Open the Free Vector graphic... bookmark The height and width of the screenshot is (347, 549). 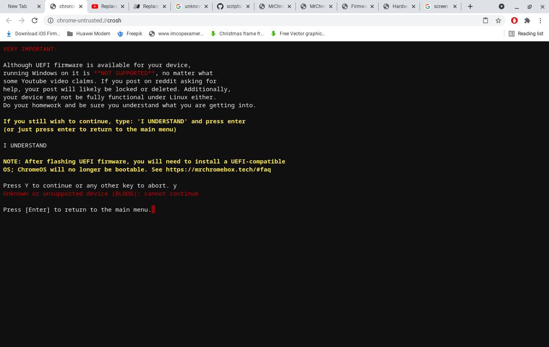pos(297,34)
